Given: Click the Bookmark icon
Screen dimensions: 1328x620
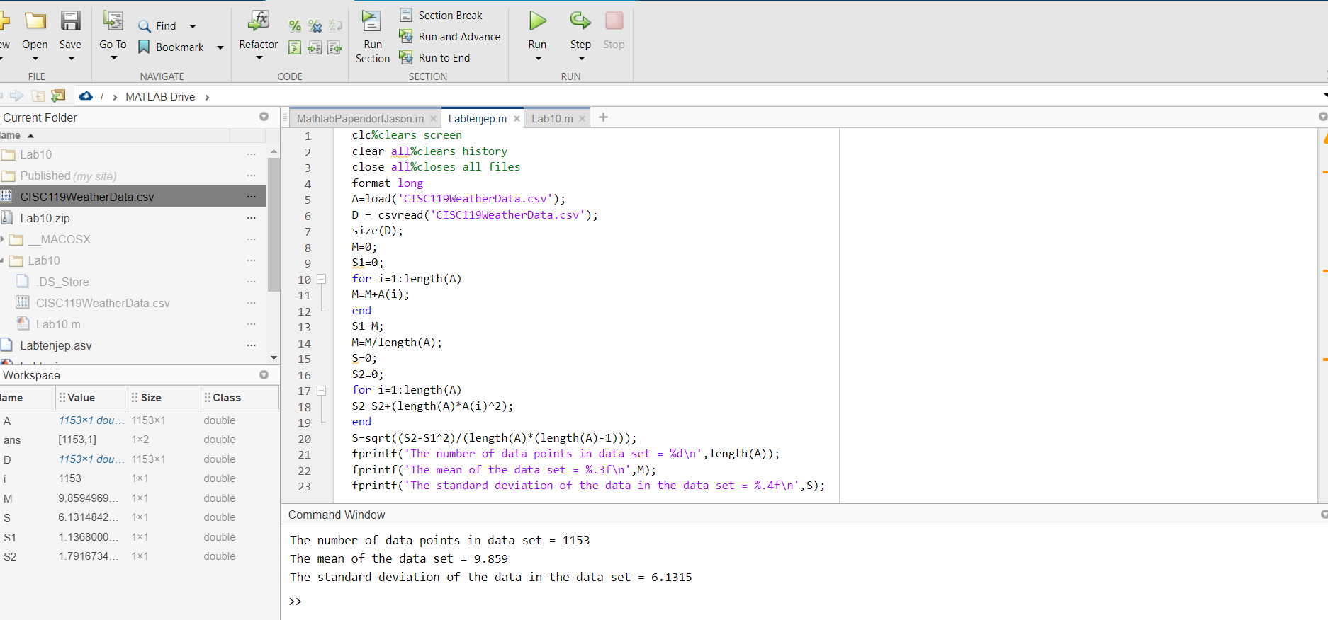Looking at the screenshot, I should tap(144, 47).
